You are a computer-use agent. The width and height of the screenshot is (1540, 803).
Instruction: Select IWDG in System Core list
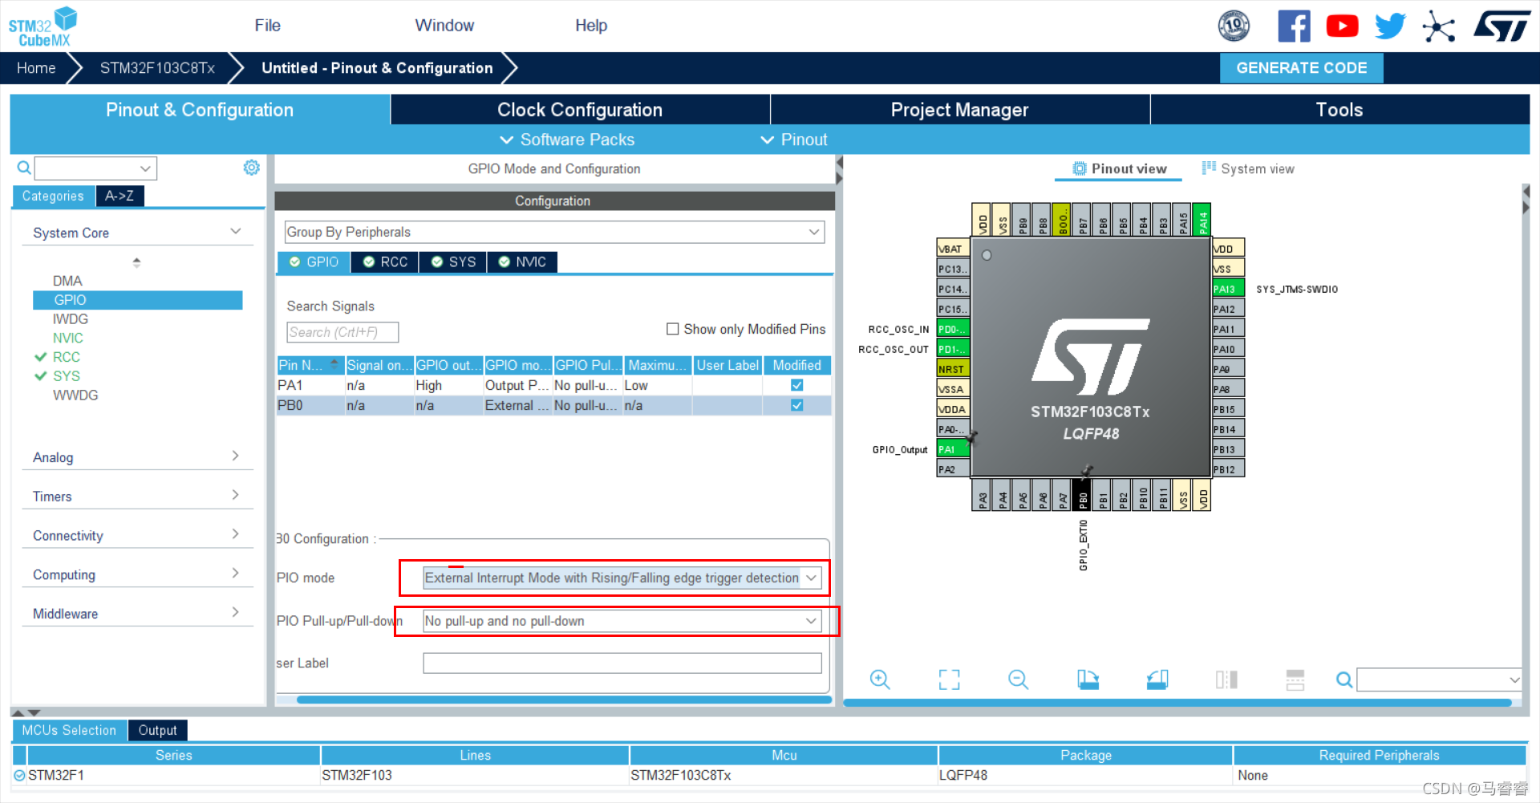71,319
